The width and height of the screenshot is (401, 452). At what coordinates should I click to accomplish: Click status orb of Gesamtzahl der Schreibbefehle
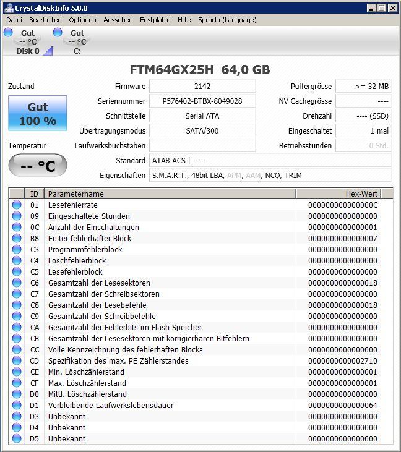click(x=17, y=316)
